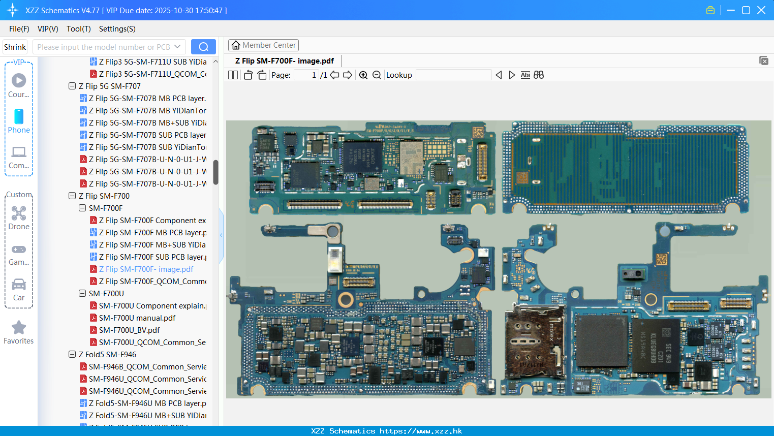
Task: Collapse the Z Flip SM-F700 node
Action: click(x=72, y=196)
